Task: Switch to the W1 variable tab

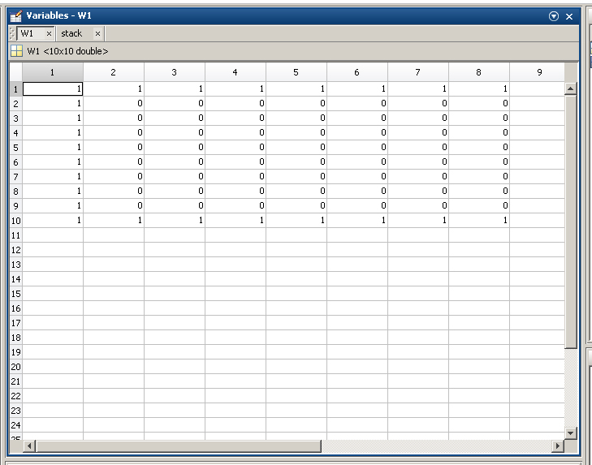Action: [28, 33]
